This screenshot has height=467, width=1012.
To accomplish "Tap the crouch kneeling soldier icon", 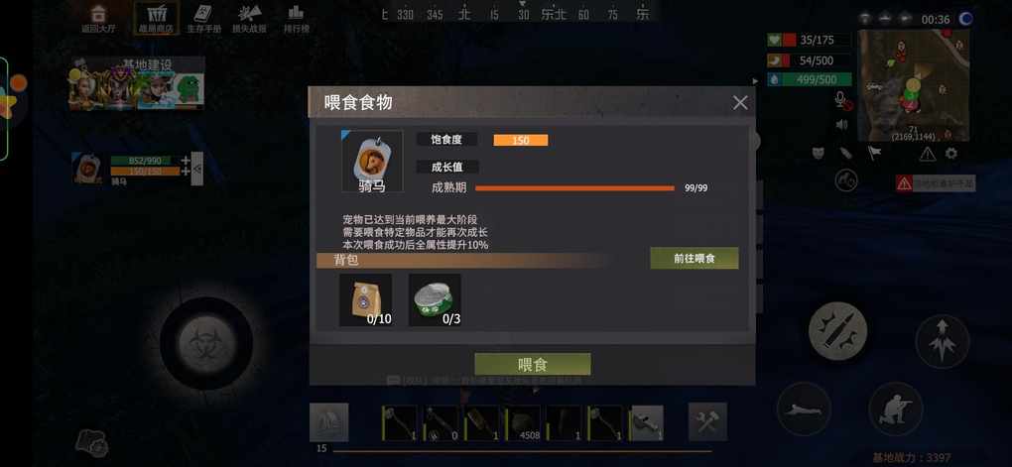I will click(895, 409).
